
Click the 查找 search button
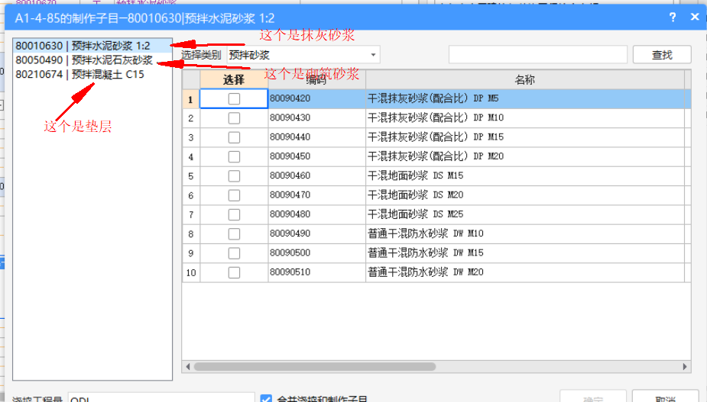(662, 55)
